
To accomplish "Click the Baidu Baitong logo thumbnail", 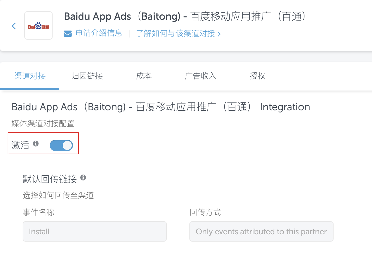I will pos(38,25).
